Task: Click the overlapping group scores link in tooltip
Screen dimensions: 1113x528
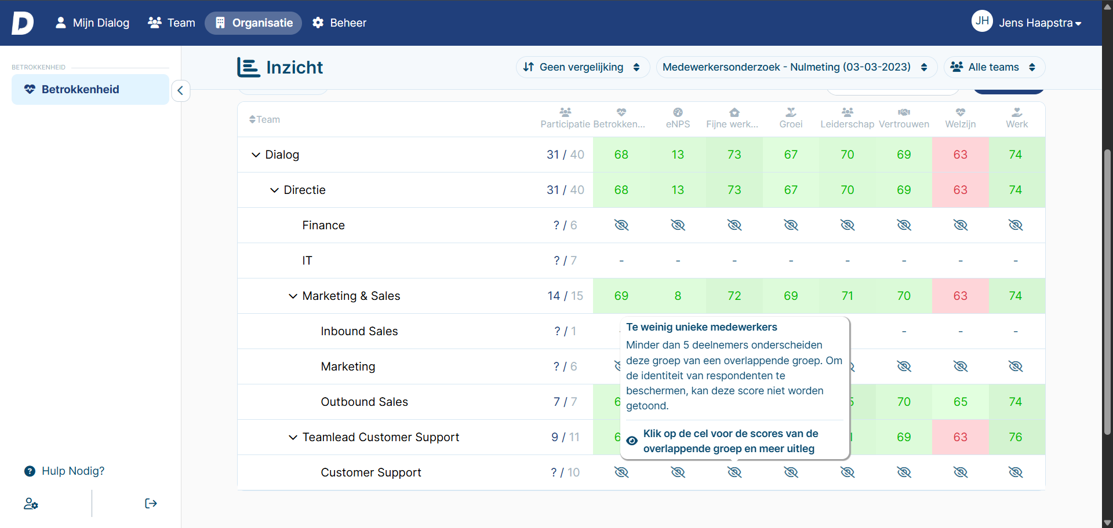Action: [730, 441]
